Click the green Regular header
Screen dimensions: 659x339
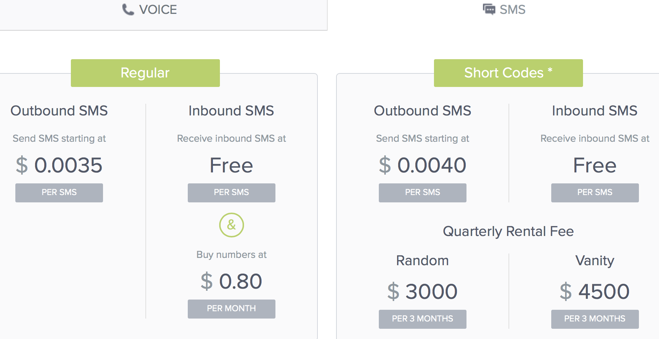pos(145,73)
